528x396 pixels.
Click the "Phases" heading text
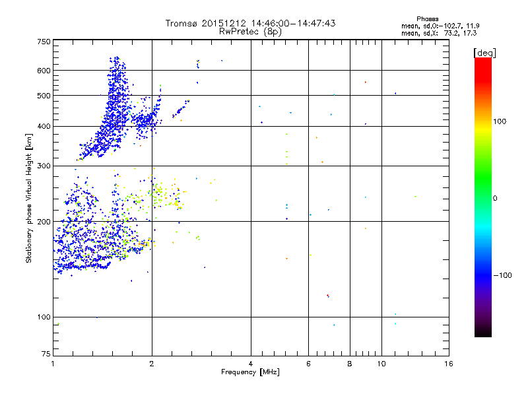click(427, 19)
